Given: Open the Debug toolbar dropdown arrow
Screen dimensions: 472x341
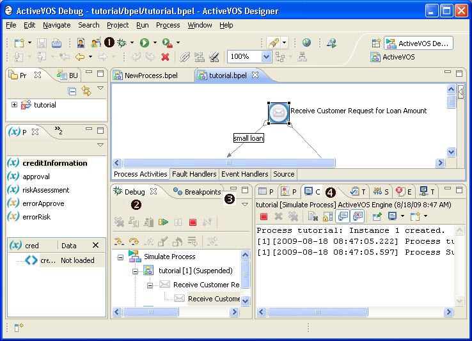Looking at the screenshot, I should (x=132, y=43).
